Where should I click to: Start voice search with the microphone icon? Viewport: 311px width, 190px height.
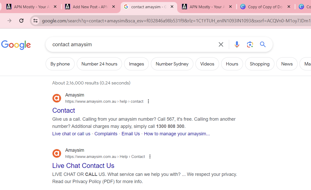237,44
